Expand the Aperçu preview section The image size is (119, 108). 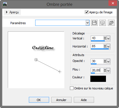coord(12,12)
